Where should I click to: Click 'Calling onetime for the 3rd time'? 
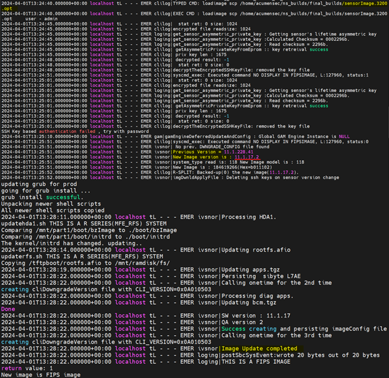click(277, 335)
